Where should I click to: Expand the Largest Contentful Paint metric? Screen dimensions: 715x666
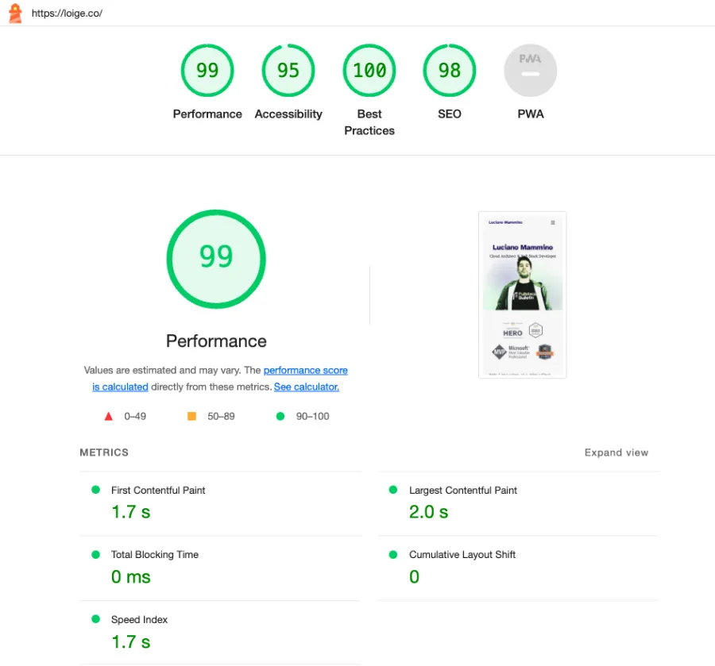click(462, 490)
